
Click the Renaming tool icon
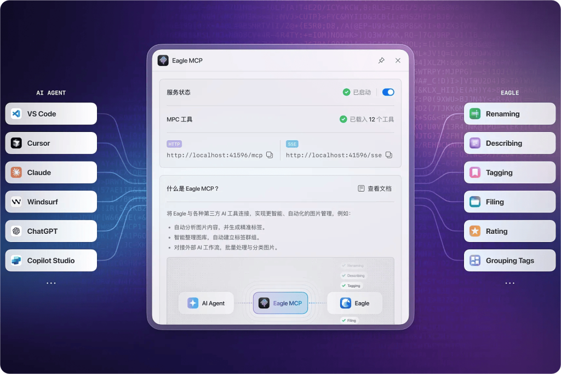pos(475,114)
